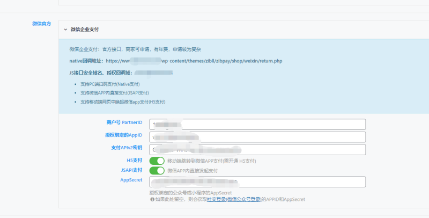Click 微信企业支付：官方接口 description line
This screenshot has height=218, width=429.
[x=135, y=49]
